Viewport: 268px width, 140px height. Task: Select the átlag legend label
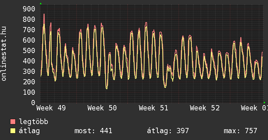click(x=29, y=131)
